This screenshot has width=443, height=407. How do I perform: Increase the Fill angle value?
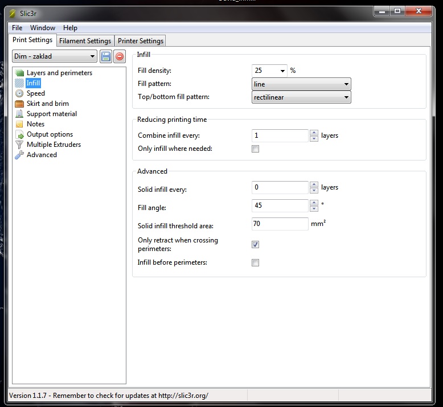314,203
